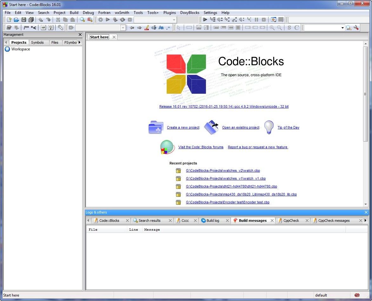Viewport: 372px width, 301px height.
Task: Click the Replace icon with red R
Action: click(90, 20)
